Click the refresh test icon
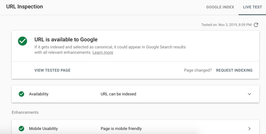 pos(256,25)
